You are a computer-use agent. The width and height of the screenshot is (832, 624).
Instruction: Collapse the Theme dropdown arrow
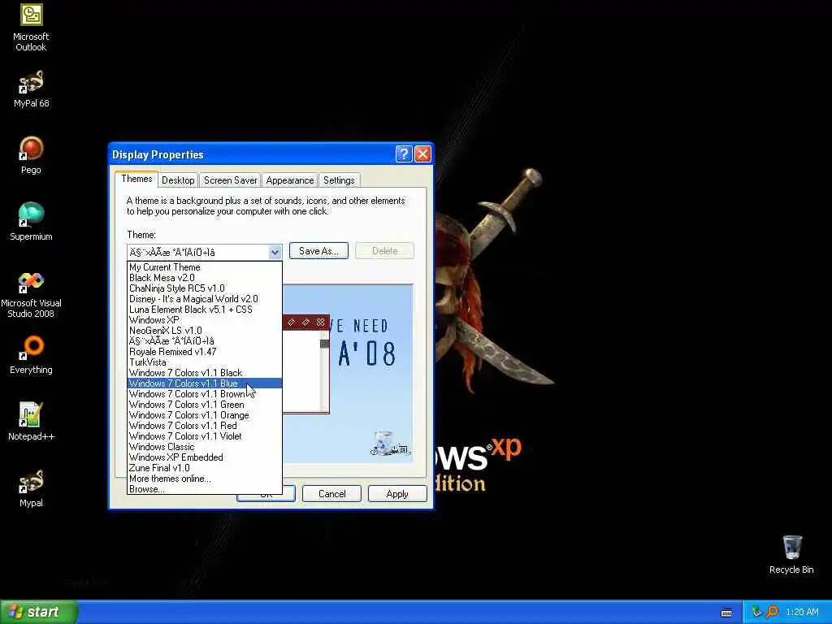(275, 252)
